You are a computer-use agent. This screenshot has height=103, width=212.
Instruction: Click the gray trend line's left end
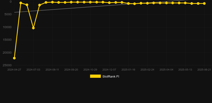(14, 12)
